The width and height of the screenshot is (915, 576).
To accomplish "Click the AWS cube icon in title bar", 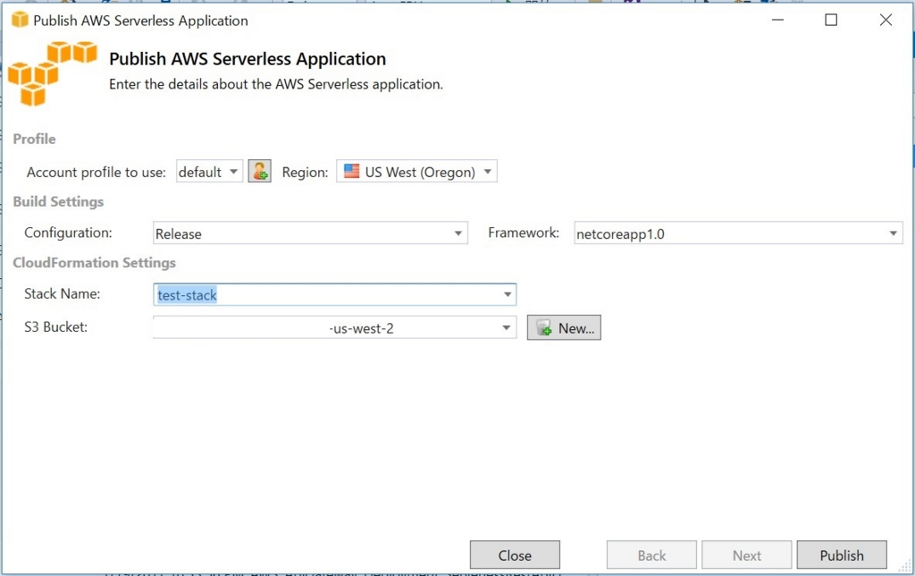I will pyautogui.click(x=20, y=20).
